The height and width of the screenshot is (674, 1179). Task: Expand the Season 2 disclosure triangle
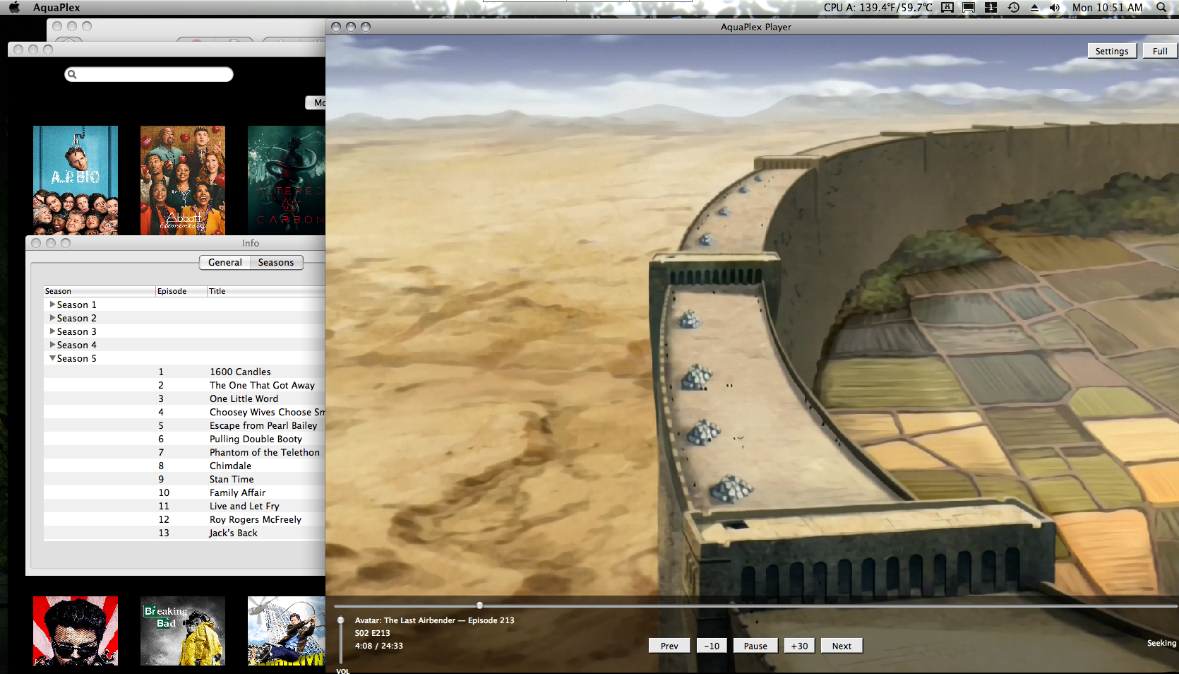pyautogui.click(x=52, y=318)
